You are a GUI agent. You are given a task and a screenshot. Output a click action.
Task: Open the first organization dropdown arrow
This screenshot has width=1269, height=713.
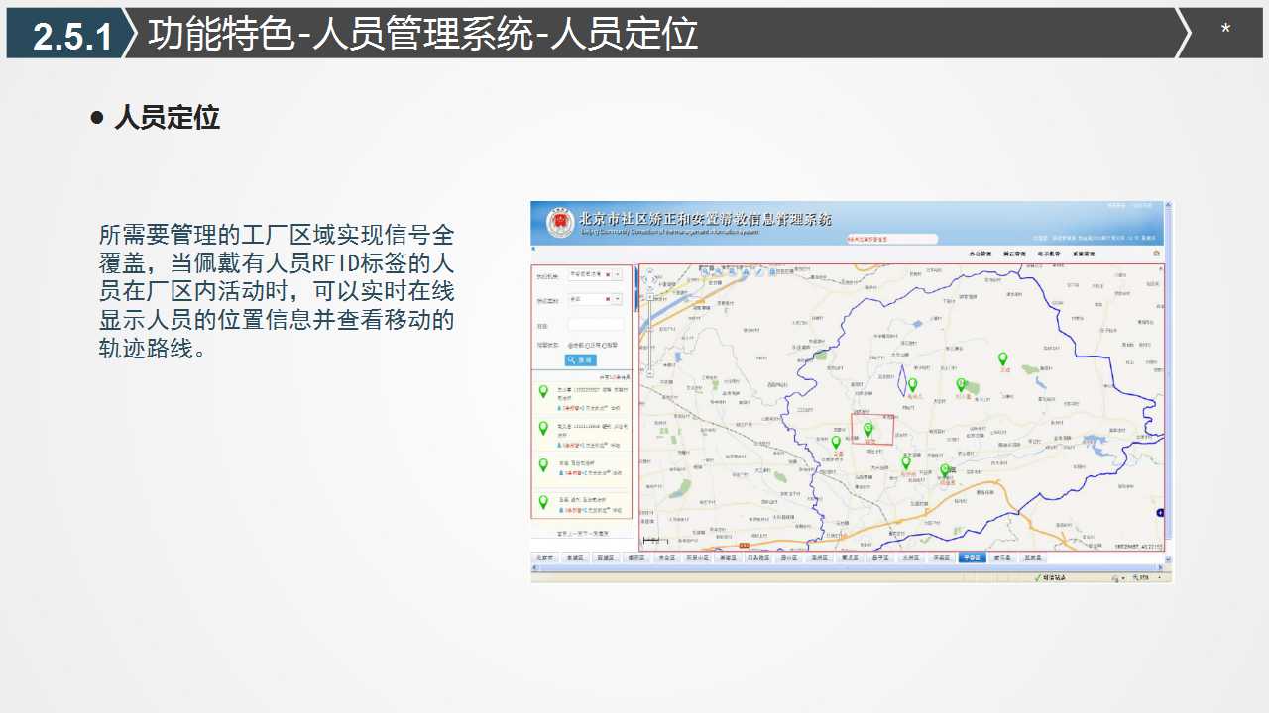click(619, 274)
